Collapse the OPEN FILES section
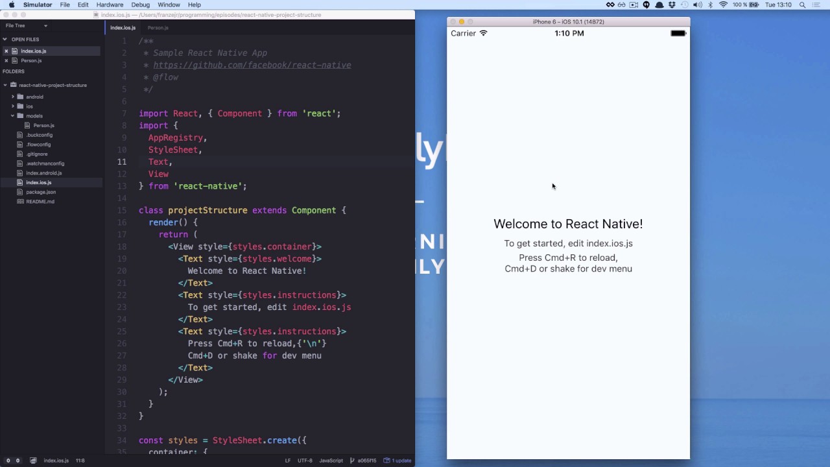 (x=5, y=40)
